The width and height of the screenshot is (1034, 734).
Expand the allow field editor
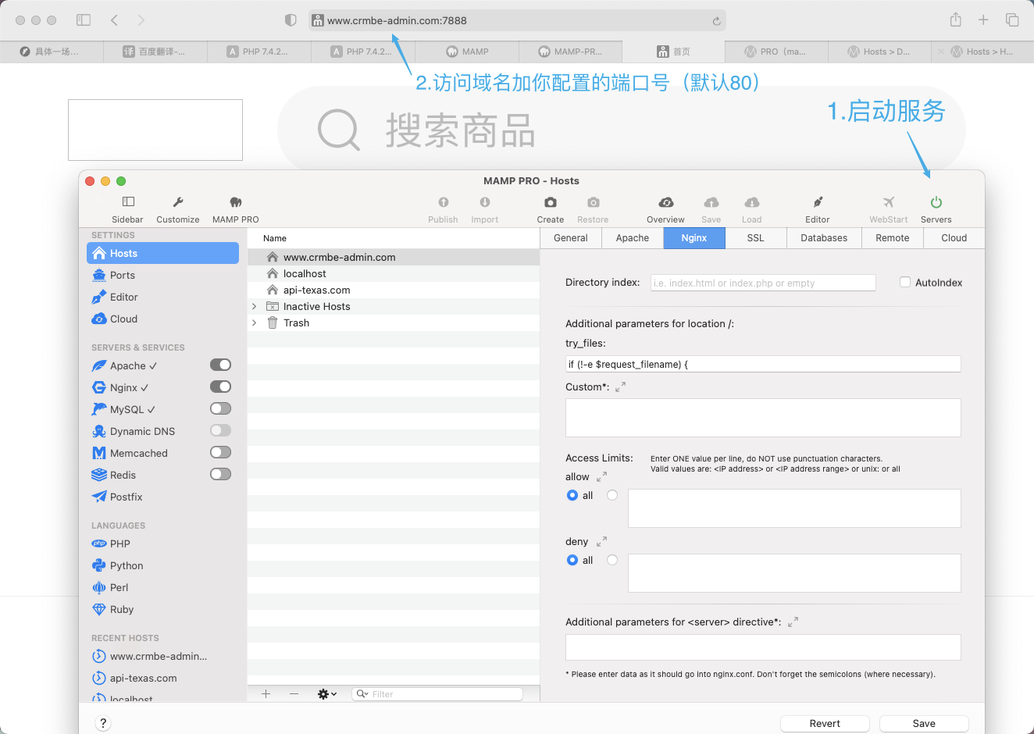[x=601, y=476]
